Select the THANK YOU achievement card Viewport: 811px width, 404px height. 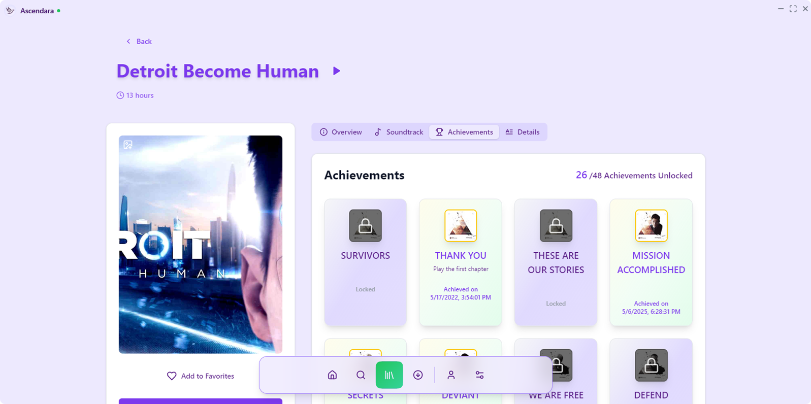[460, 262]
